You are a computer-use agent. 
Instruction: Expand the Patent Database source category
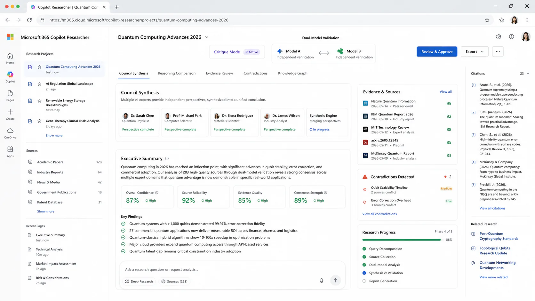point(65,202)
